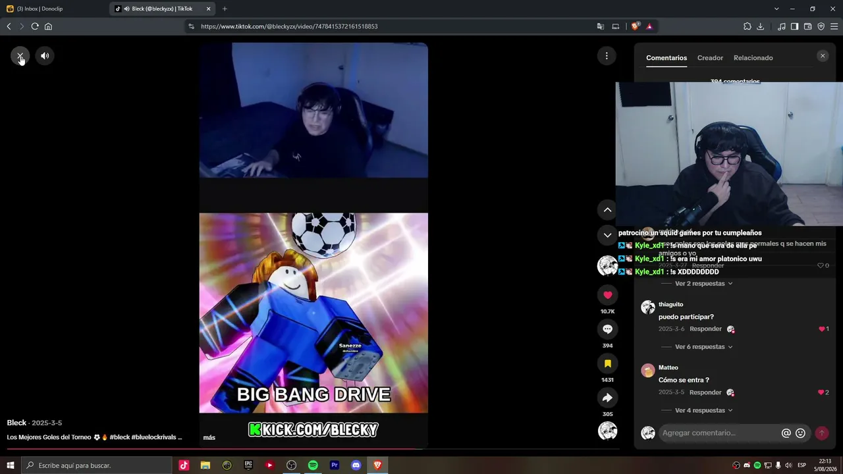Switch to Creador tab
Screen dimensions: 843x474
pyautogui.click(x=710, y=58)
